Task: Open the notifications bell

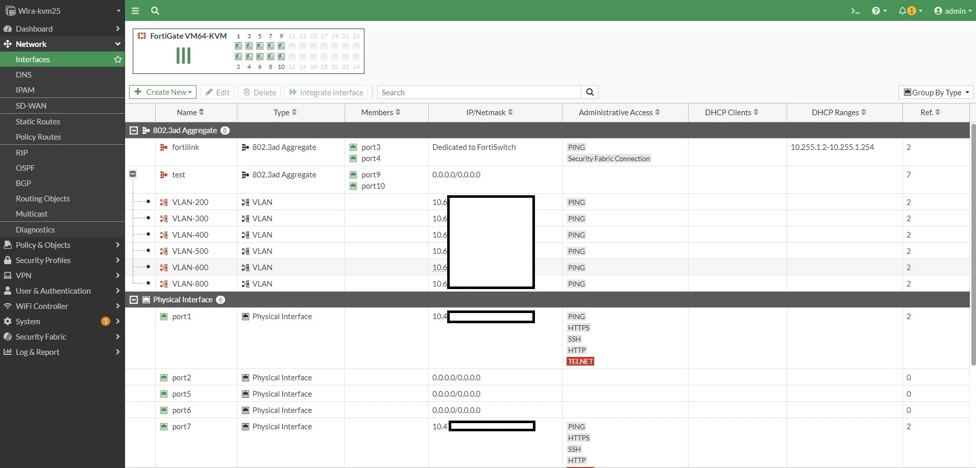Action: pos(910,11)
